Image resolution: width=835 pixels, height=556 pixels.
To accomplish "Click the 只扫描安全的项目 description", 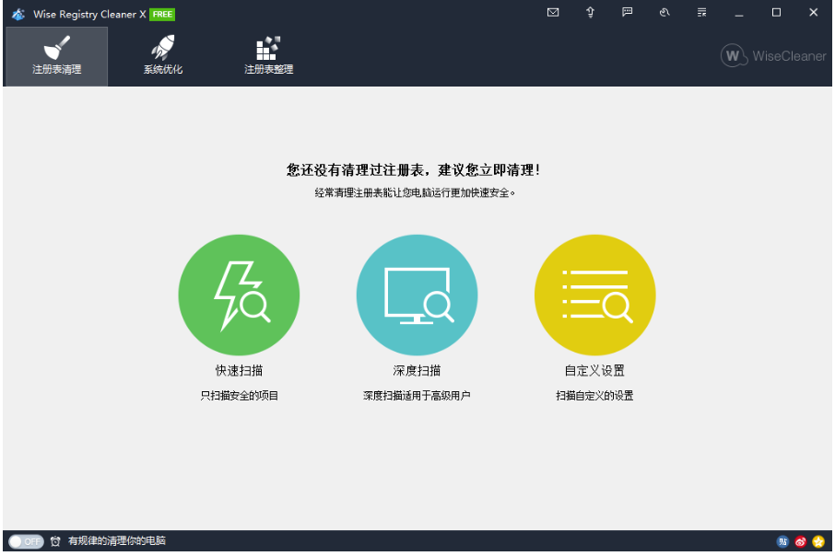I will [239, 395].
